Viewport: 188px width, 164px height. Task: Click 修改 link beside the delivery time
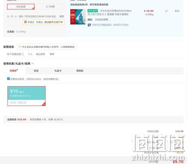pos(62,17)
